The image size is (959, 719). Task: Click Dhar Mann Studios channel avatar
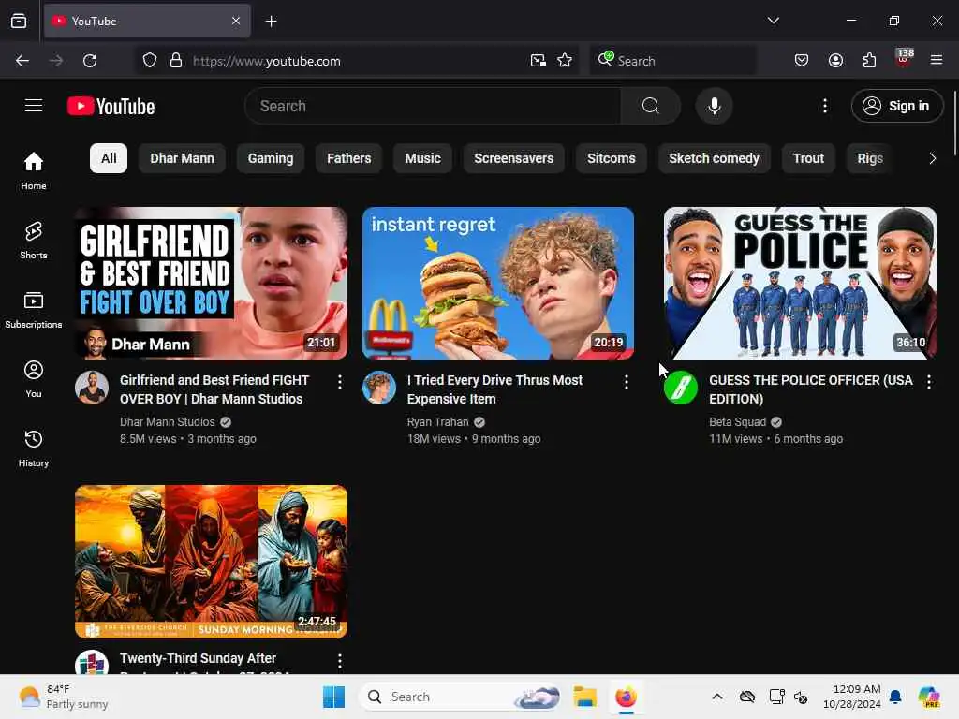pyautogui.click(x=92, y=388)
